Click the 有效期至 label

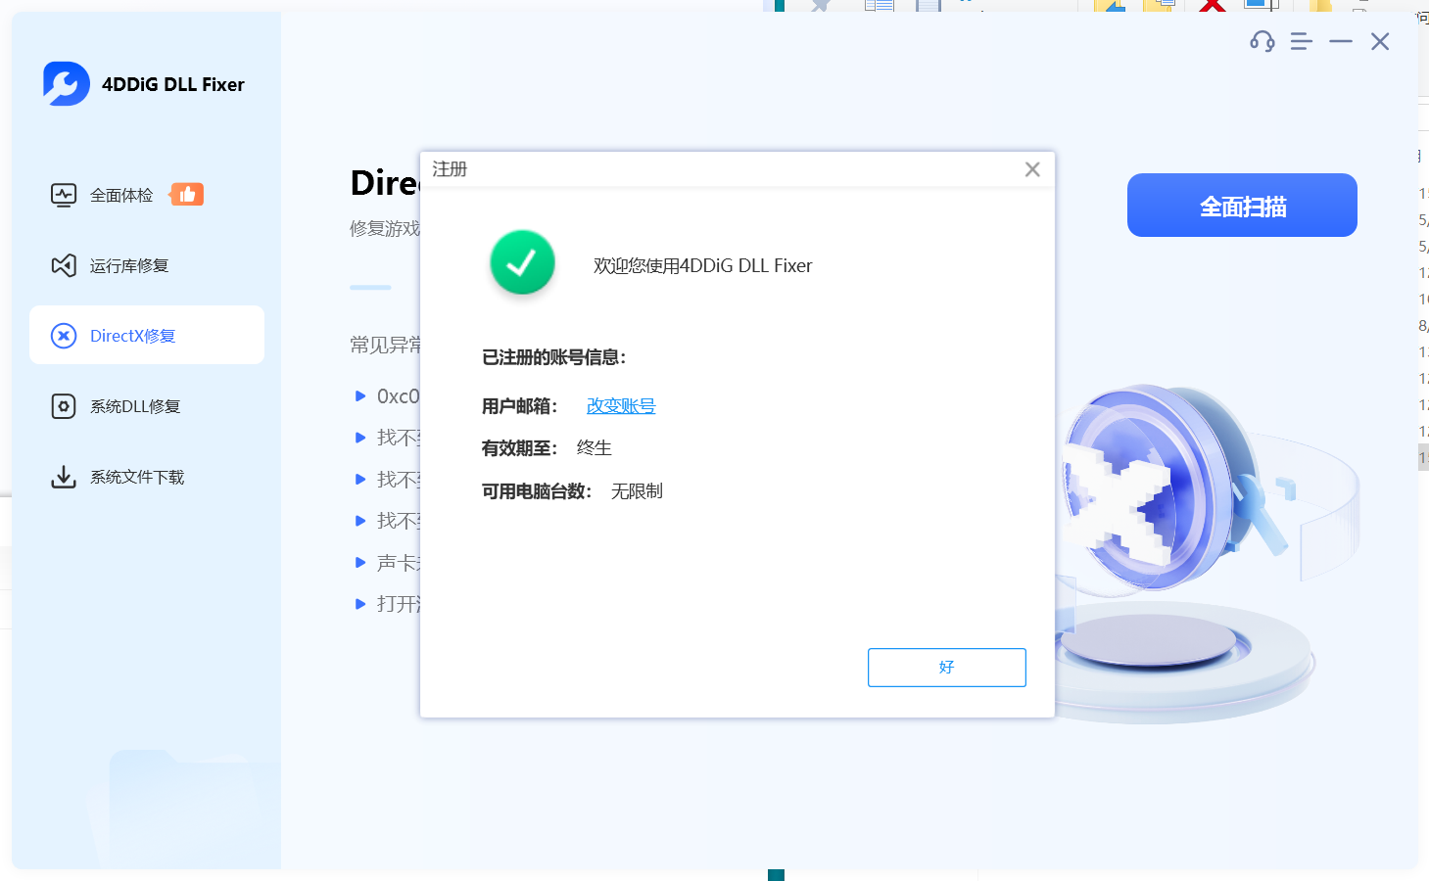pyautogui.click(x=519, y=448)
